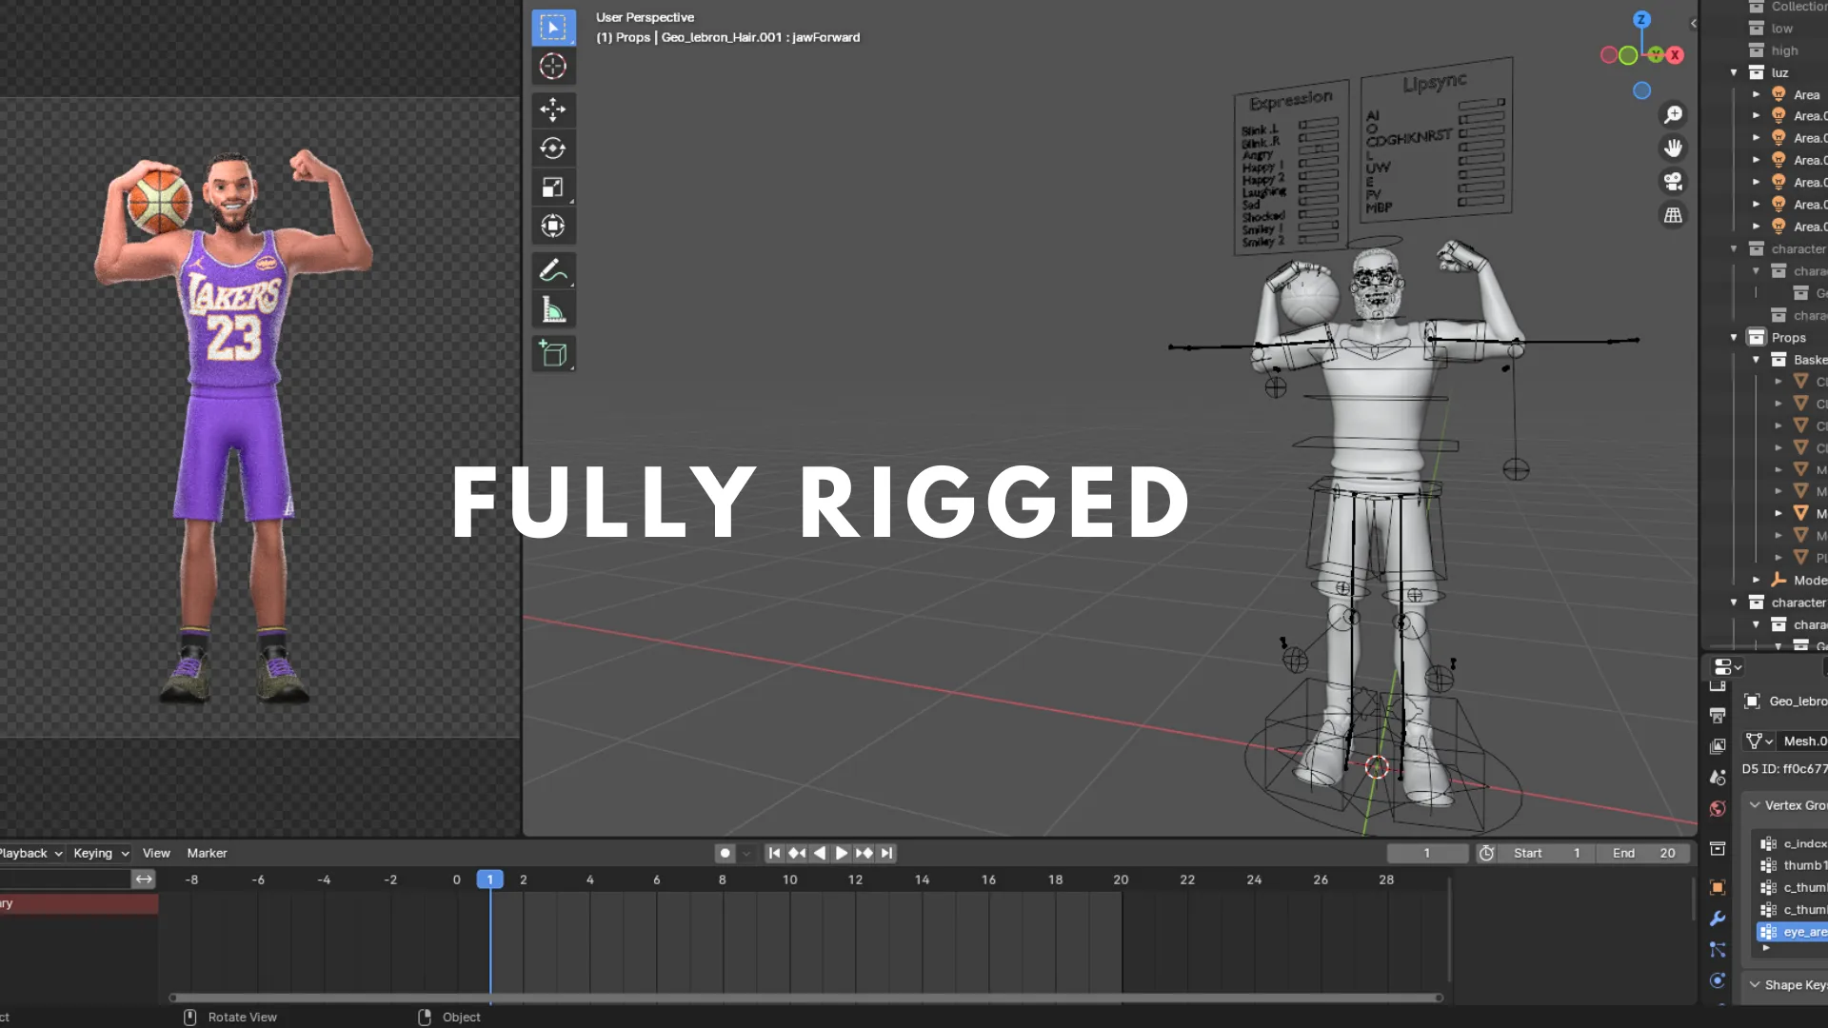1828x1028 pixels.
Task: Open the timeline Marker menu
Action: pos(207,854)
